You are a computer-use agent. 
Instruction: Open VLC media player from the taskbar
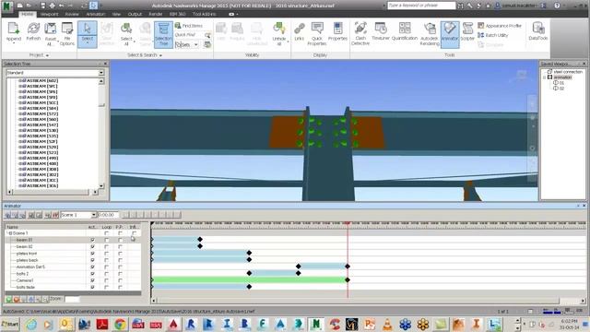tap(387, 324)
